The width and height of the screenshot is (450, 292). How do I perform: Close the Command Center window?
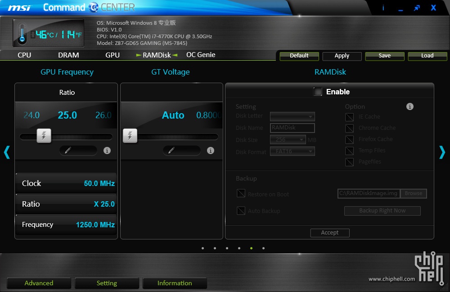[x=433, y=8]
